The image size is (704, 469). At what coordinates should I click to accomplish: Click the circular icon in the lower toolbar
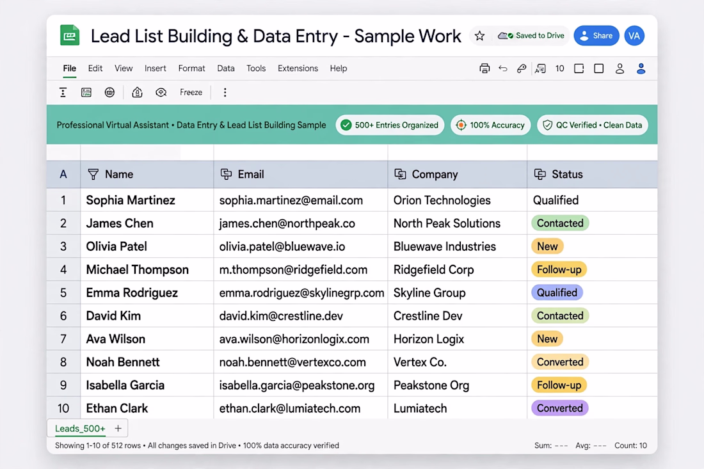(x=109, y=92)
